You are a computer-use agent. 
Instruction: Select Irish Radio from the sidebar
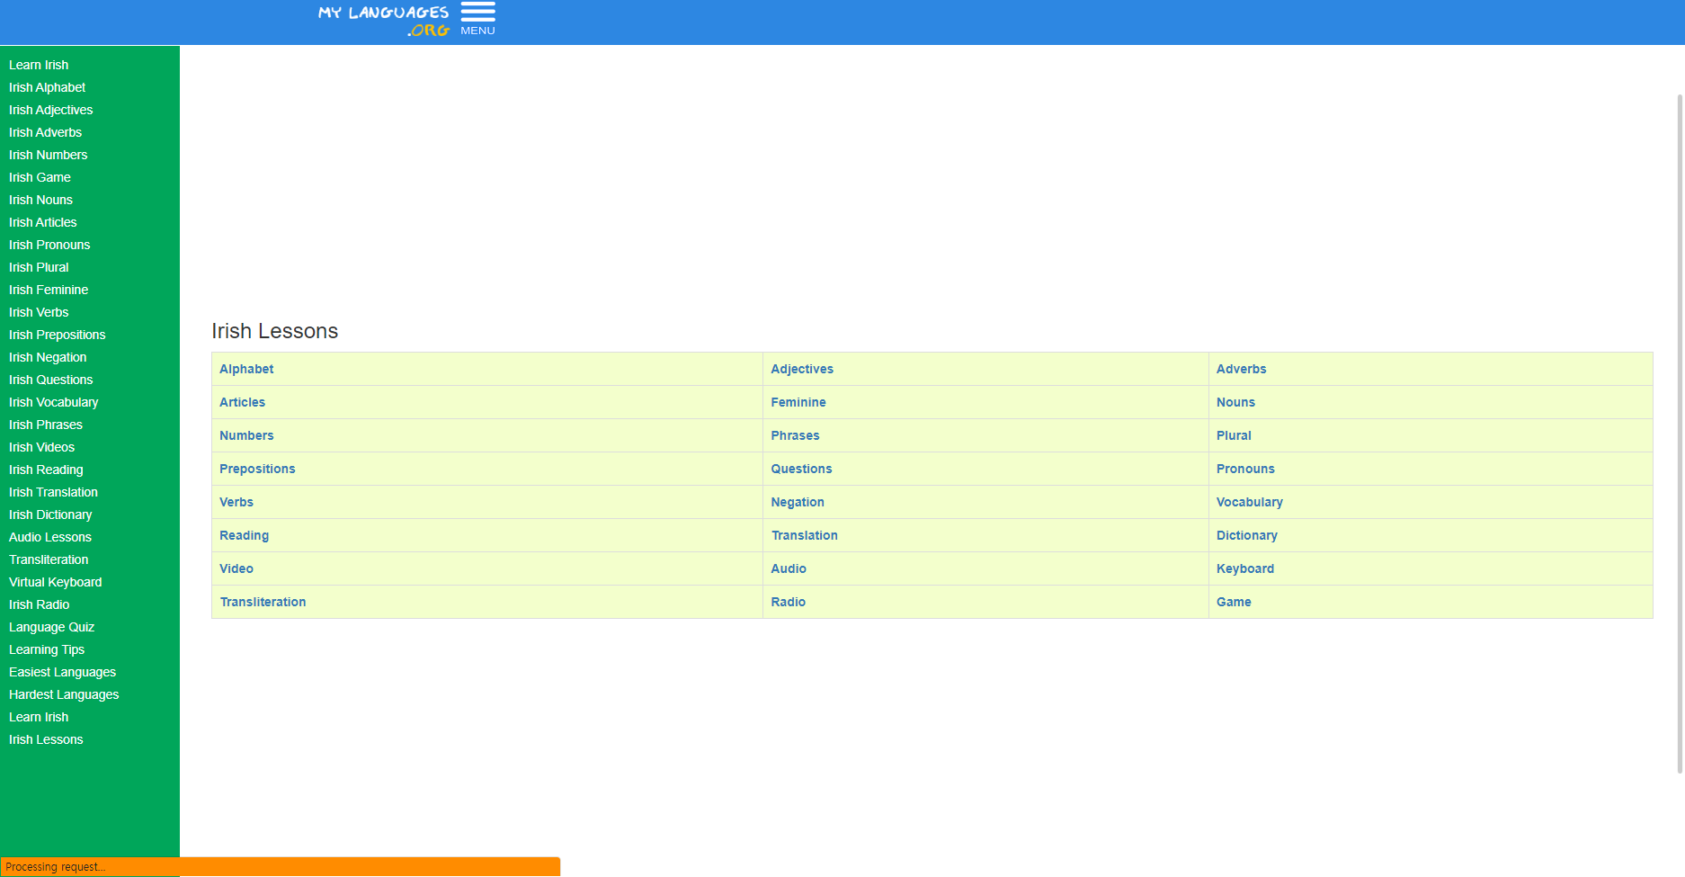click(39, 604)
